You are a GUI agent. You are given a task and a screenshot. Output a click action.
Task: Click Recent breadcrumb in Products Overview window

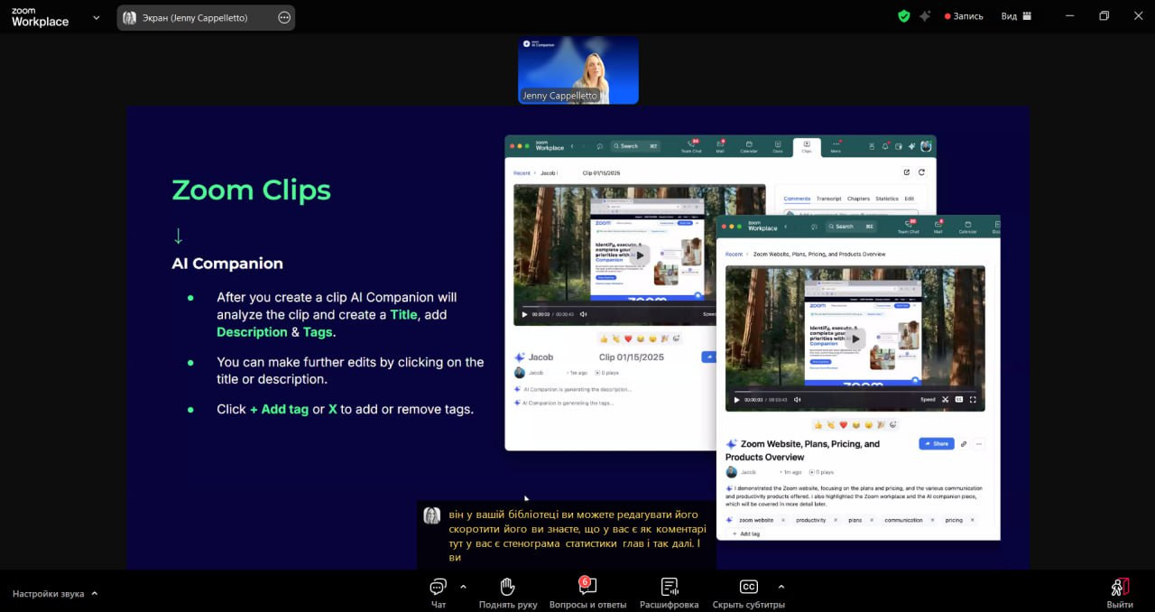(x=734, y=255)
